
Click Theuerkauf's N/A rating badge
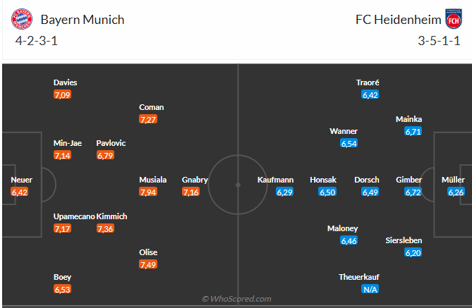[x=368, y=289]
